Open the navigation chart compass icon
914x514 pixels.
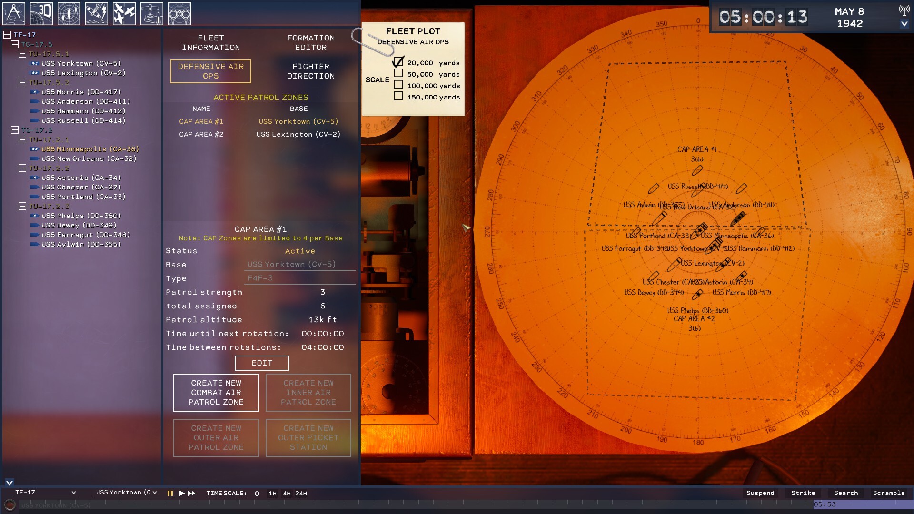point(14,13)
